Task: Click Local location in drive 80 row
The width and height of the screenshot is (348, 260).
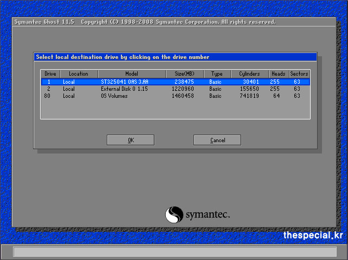Action: 69,96
